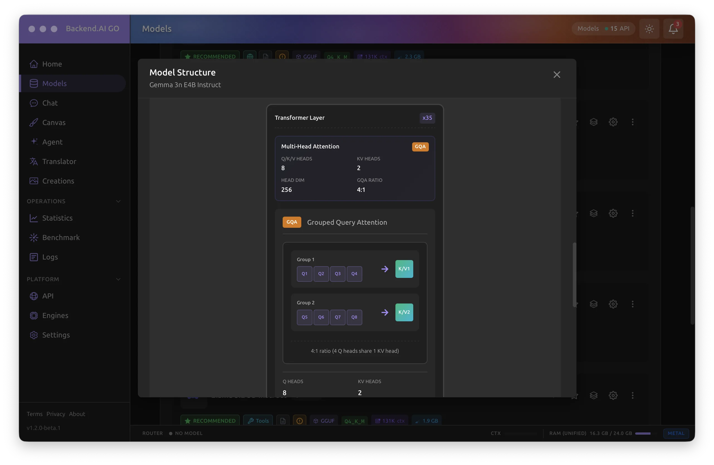Toggle light theme with the sun icon
The image size is (714, 465).
coord(649,29)
